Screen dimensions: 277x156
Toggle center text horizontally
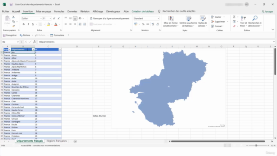click(70, 24)
